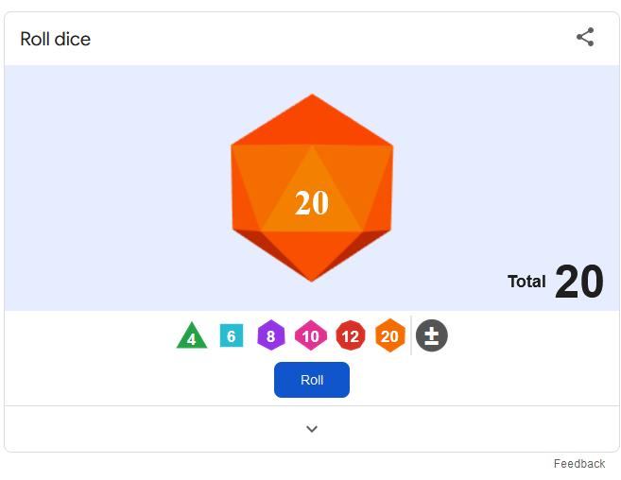Screen dimensions: 621x480
Task: Add a green four-sided die
Action: point(192,335)
